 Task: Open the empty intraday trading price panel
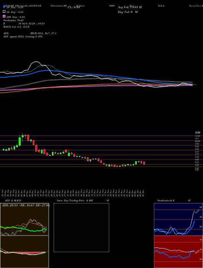pyautogui.click(x=81, y=227)
